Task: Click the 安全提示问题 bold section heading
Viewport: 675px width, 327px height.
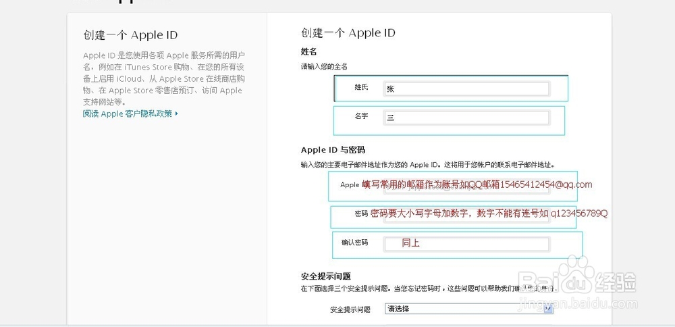Action: click(326, 276)
